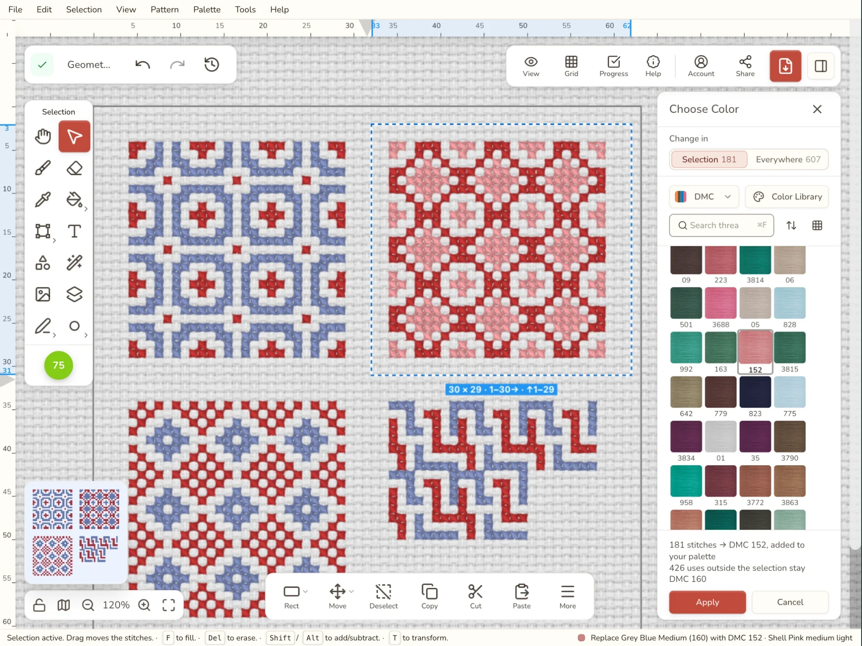This screenshot has height=646, width=862.
Task: Select the Hand pan tool
Action: (43, 137)
